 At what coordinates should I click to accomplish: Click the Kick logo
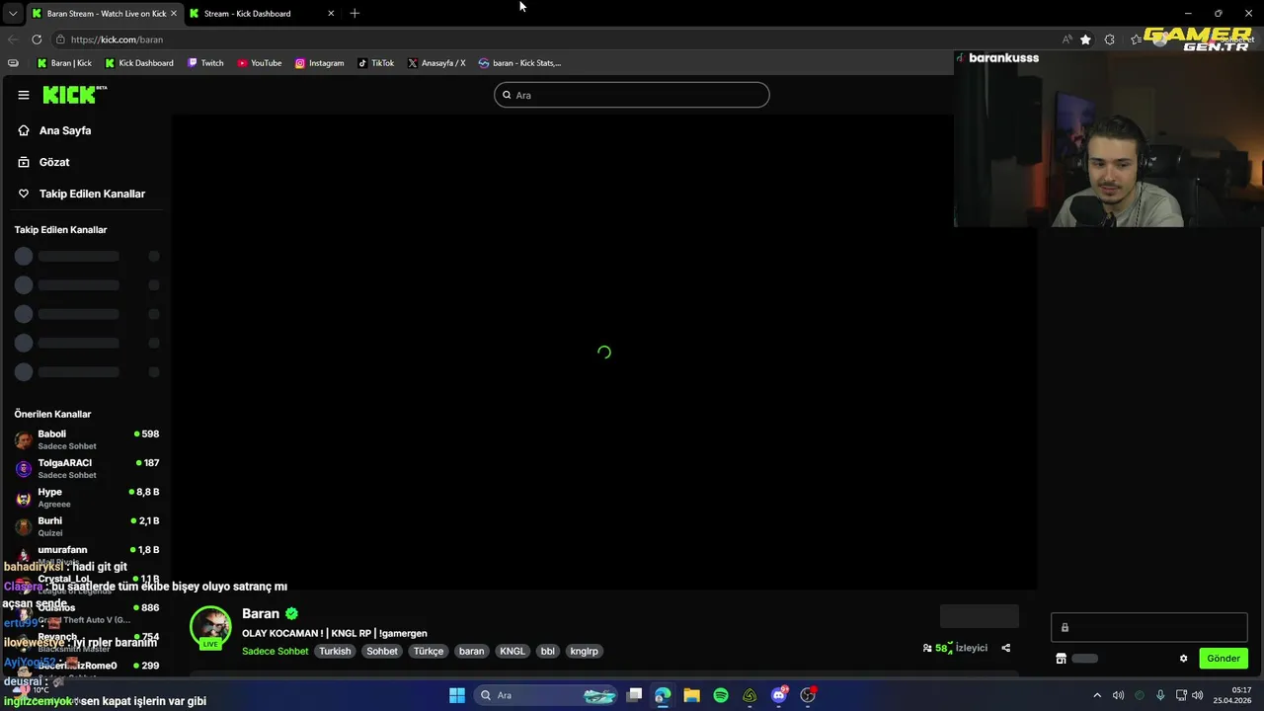tap(74, 95)
